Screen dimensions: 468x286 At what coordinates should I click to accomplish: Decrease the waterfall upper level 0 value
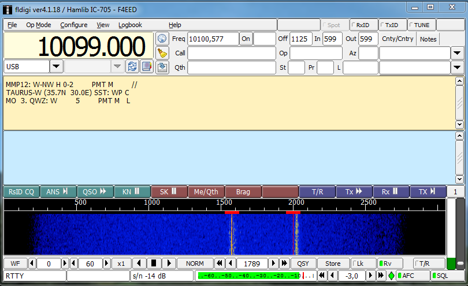(x=32, y=264)
